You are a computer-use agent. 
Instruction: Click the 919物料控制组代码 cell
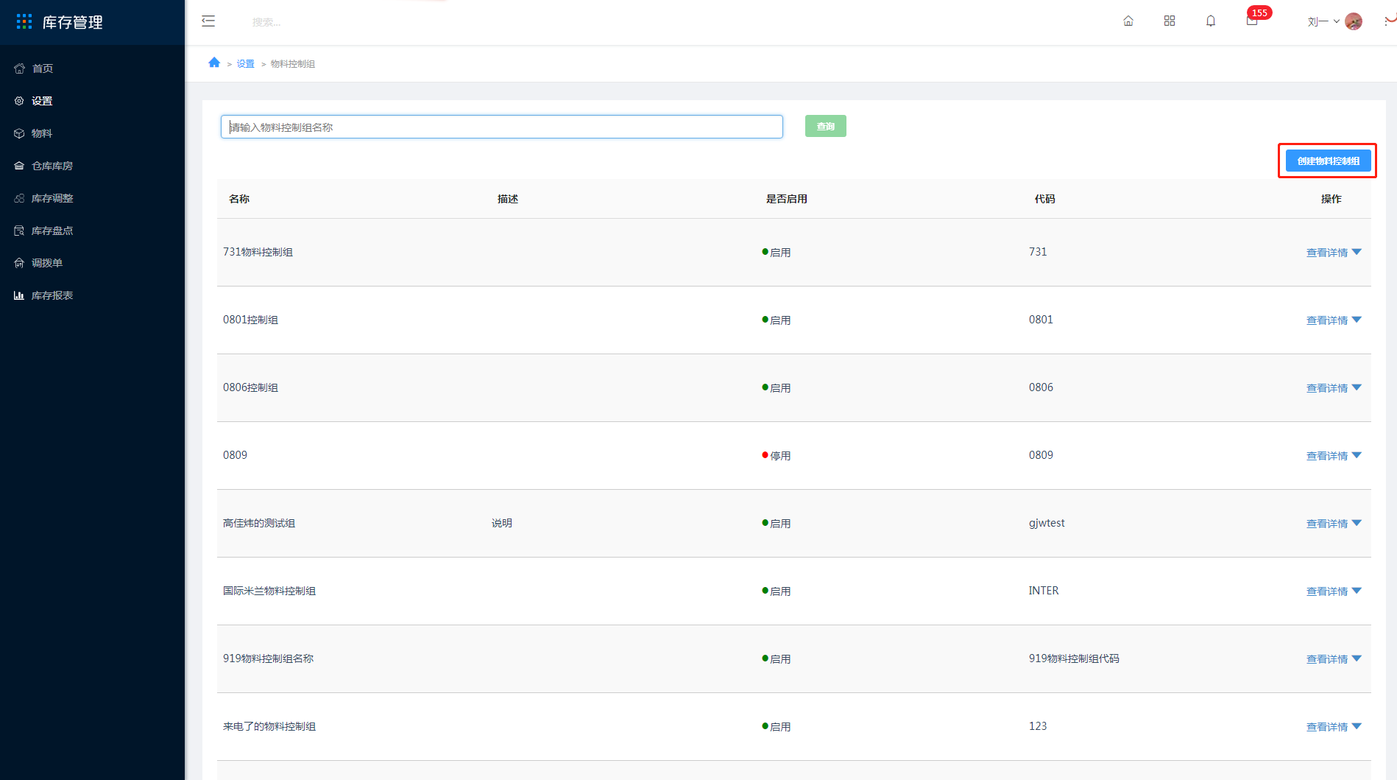coord(1074,658)
